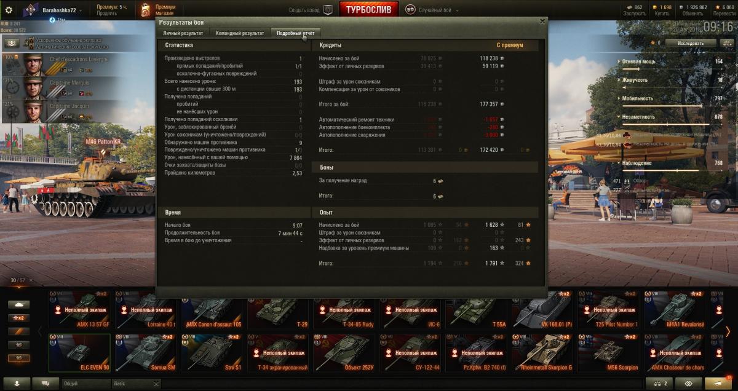Select the Pz.Kpfw. B2 740 (f) tank
Viewport: 738px width, 391px height.
[477, 353]
